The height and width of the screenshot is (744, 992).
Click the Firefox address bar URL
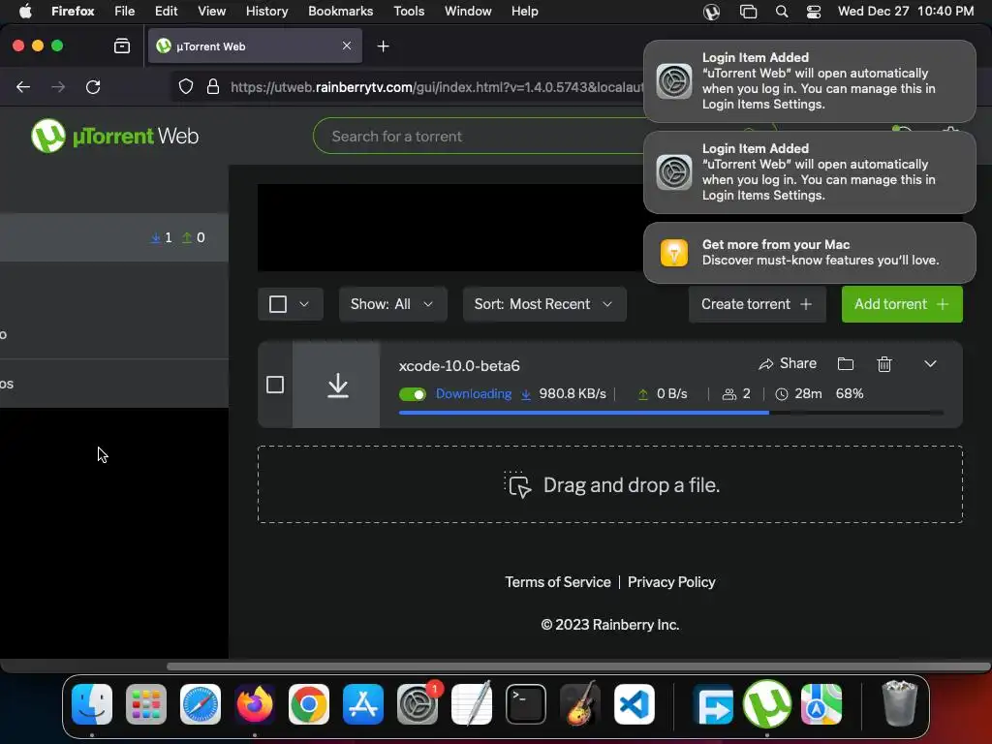click(437, 87)
